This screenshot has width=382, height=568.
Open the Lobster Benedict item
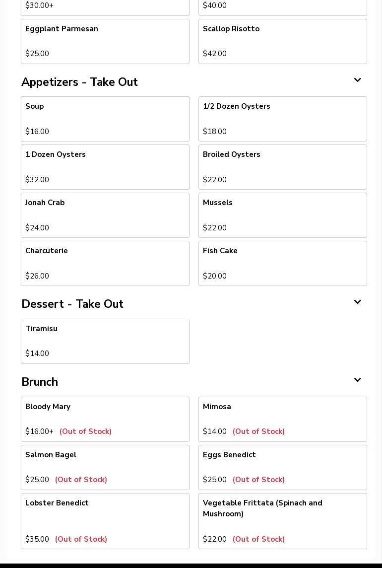pos(105,521)
